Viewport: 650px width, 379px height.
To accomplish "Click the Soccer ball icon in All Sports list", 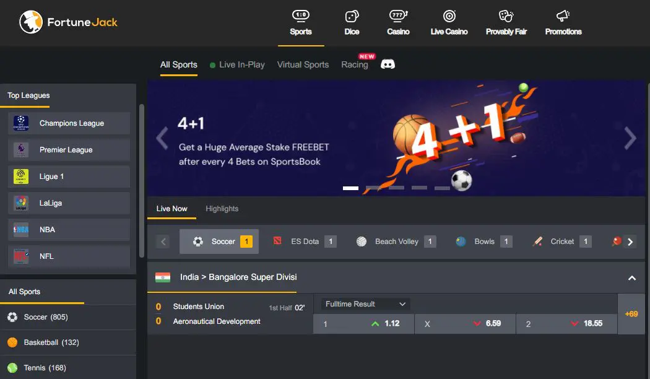I will coord(12,317).
